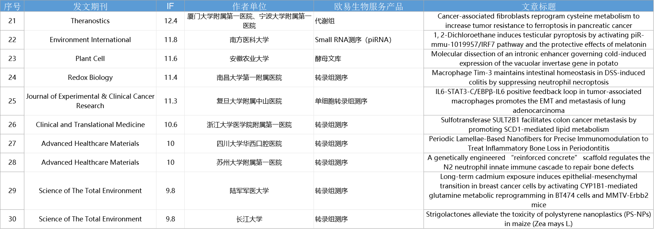Screen dimensions: 654x229
Task: Select Advanced Healthcare Materials in row 27
Action: (90, 143)
